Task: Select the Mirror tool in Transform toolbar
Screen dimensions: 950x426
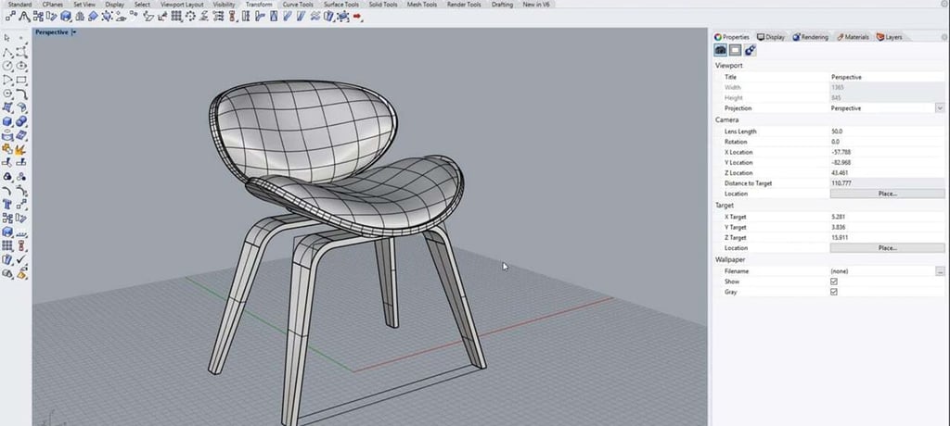Action: point(80,17)
